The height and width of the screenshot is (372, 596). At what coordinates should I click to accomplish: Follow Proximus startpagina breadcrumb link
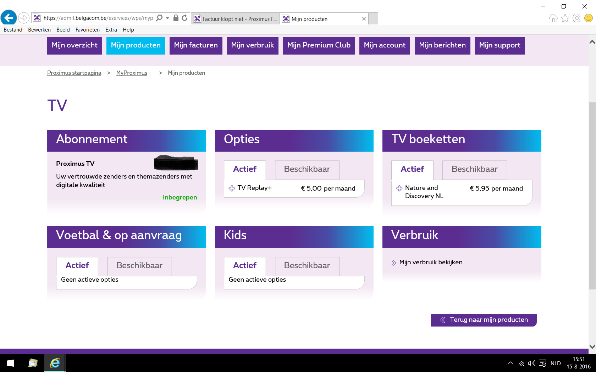click(74, 73)
